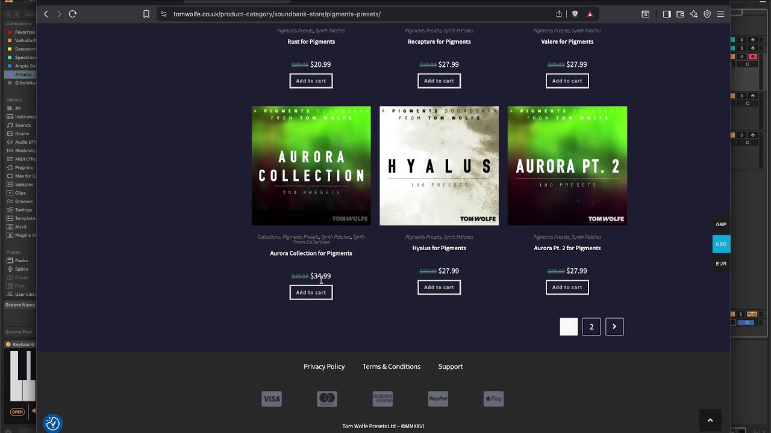The image size is (771, 433).
Task: Open Samples in Ableton browser
Action: tap(20, 185)
